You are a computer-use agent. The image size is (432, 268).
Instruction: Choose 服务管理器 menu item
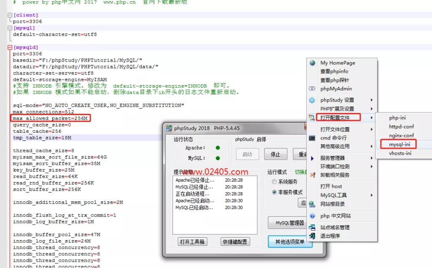(x=332, y=158)
